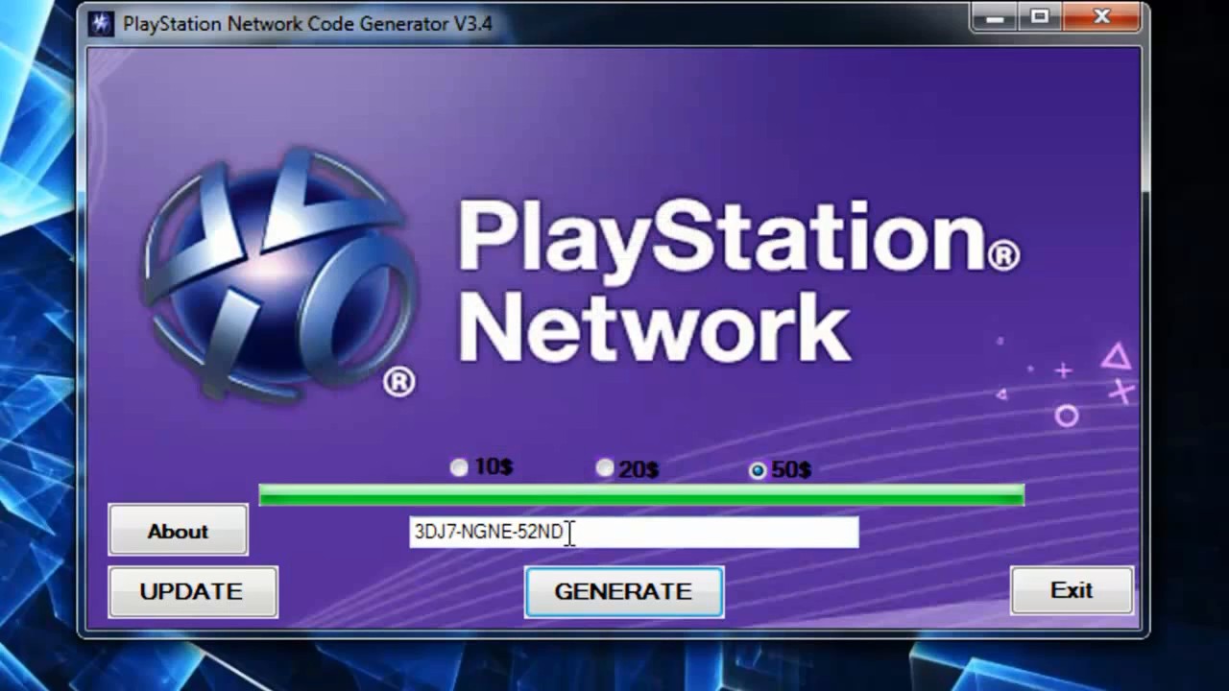
Task: Click the generated code text field
Action: [634, 532]
